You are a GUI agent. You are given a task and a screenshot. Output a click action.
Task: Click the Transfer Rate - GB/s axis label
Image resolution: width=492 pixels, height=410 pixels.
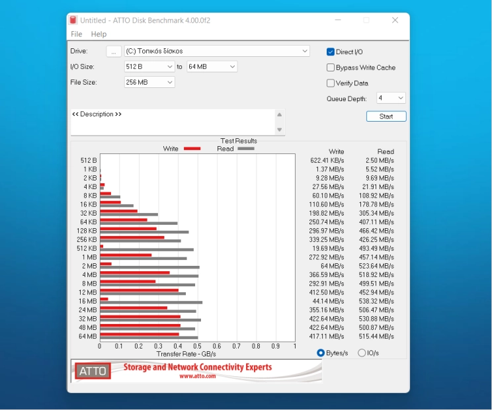tap(186, 354)
